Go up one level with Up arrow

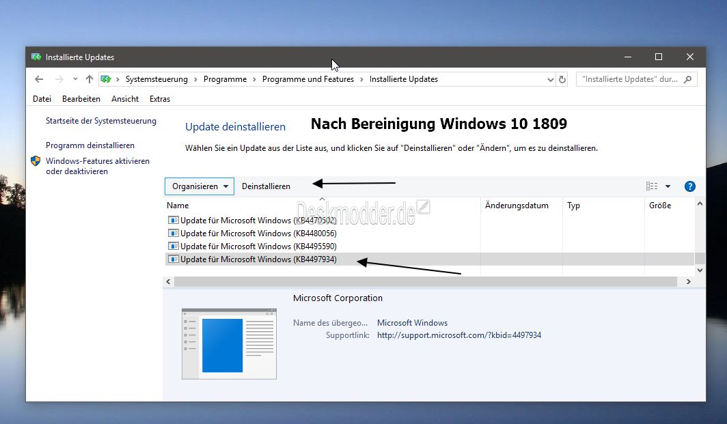point(90,79)
